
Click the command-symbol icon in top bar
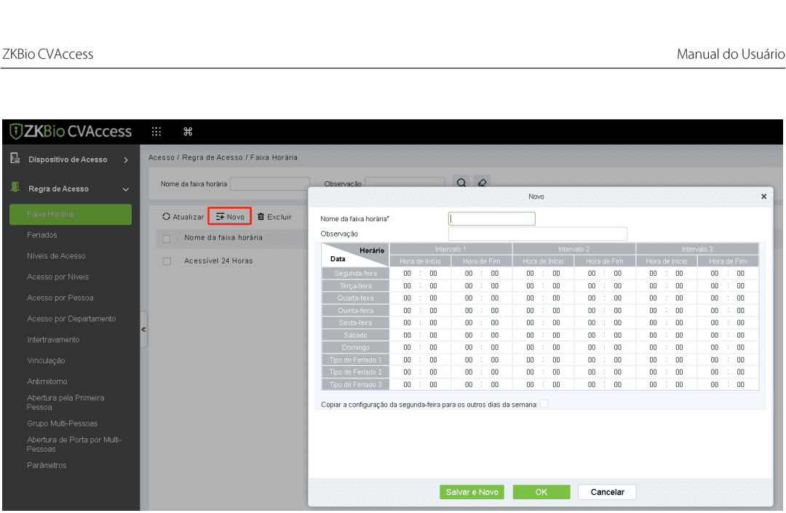pyautogui.click(x=188, y=131)
